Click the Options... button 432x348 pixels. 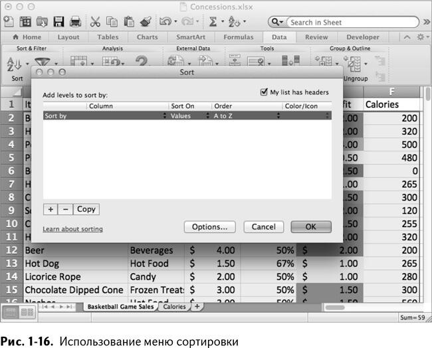point(209,227)
